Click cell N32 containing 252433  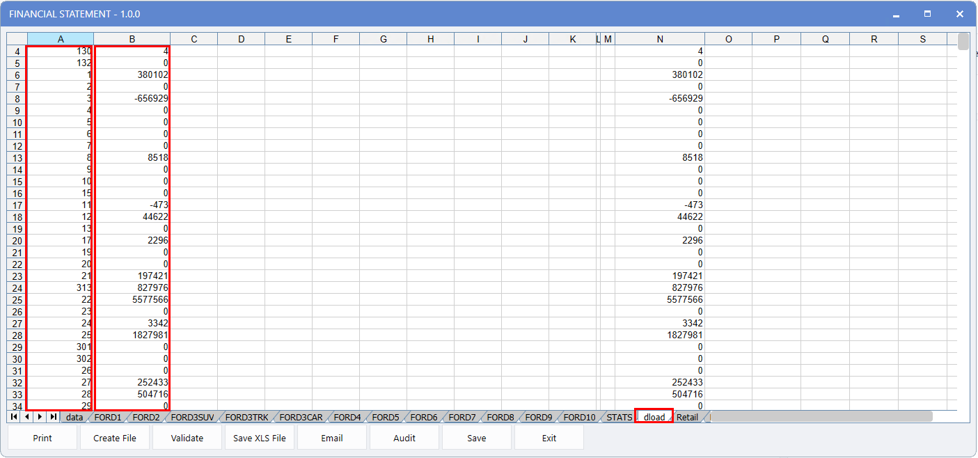click(x=660, y=383)
